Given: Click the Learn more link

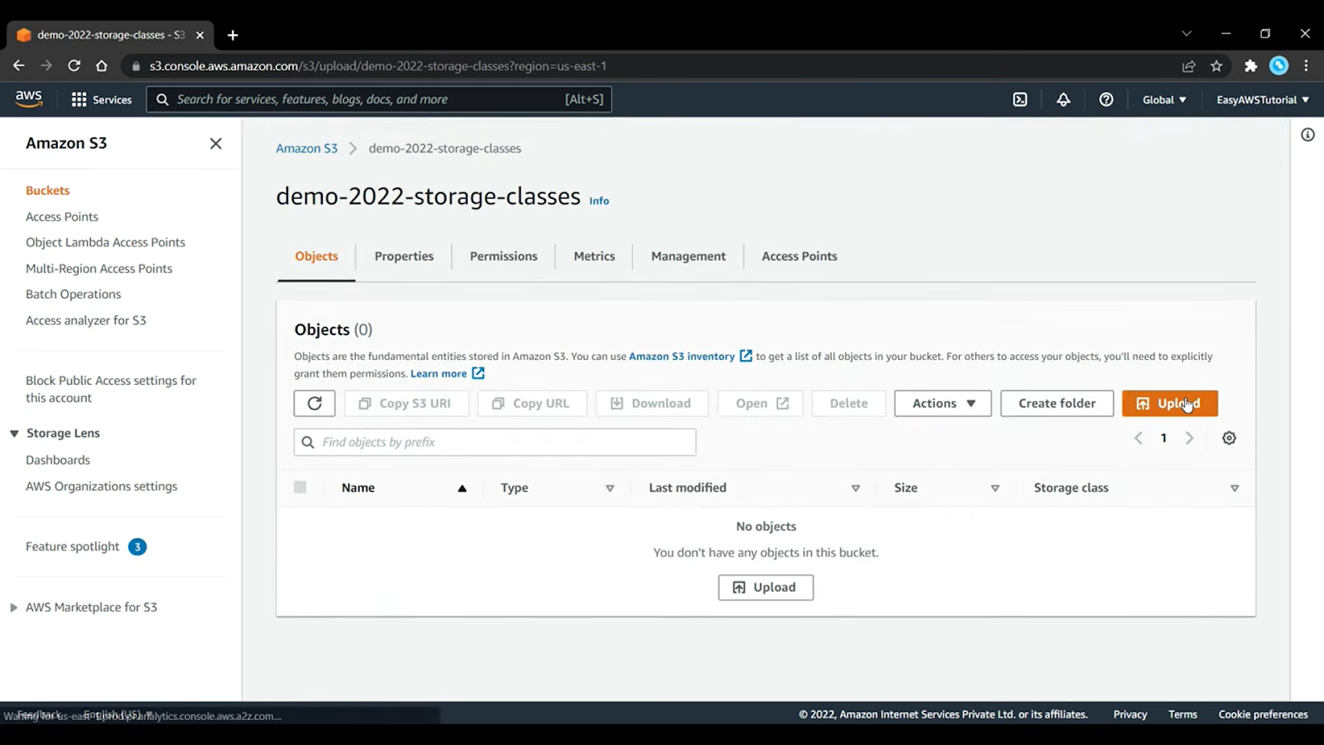Looking at the screenshot, I should (439, 374).
